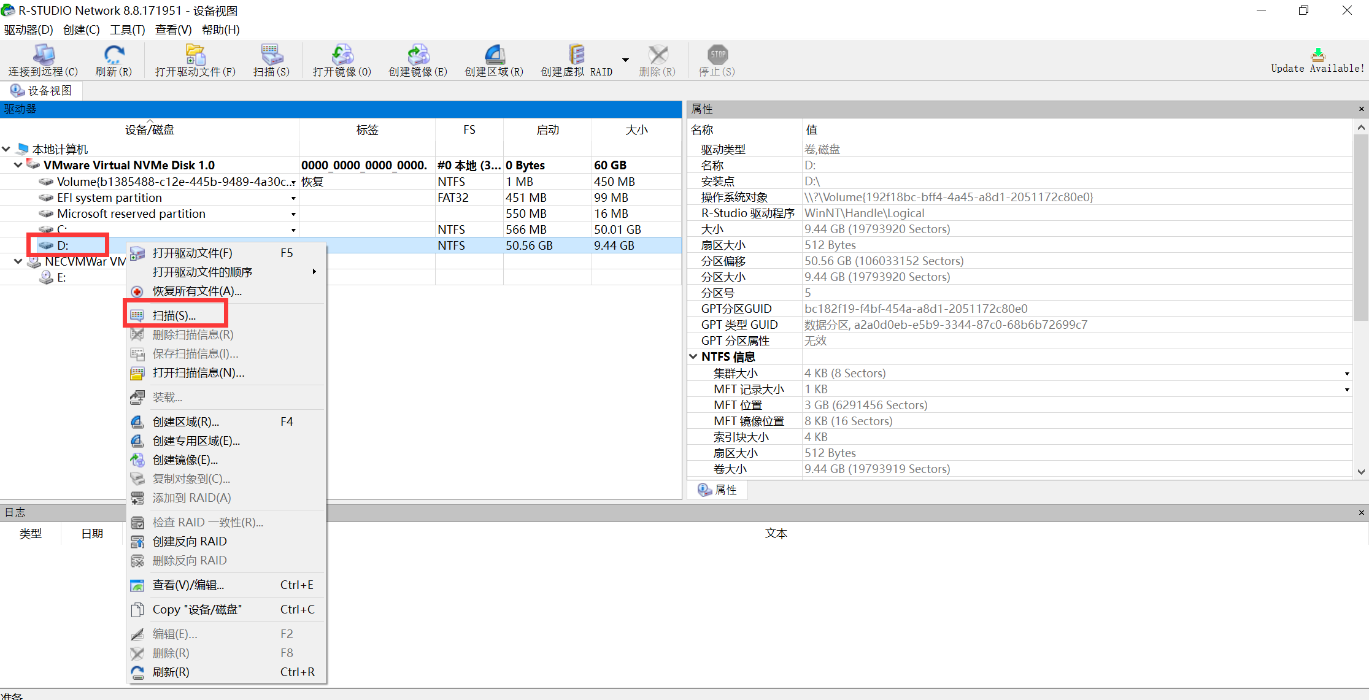Select 扫描(S)... in the context menu
The height and width of the screenshot is (700, 1369).
tap(226, 315)
